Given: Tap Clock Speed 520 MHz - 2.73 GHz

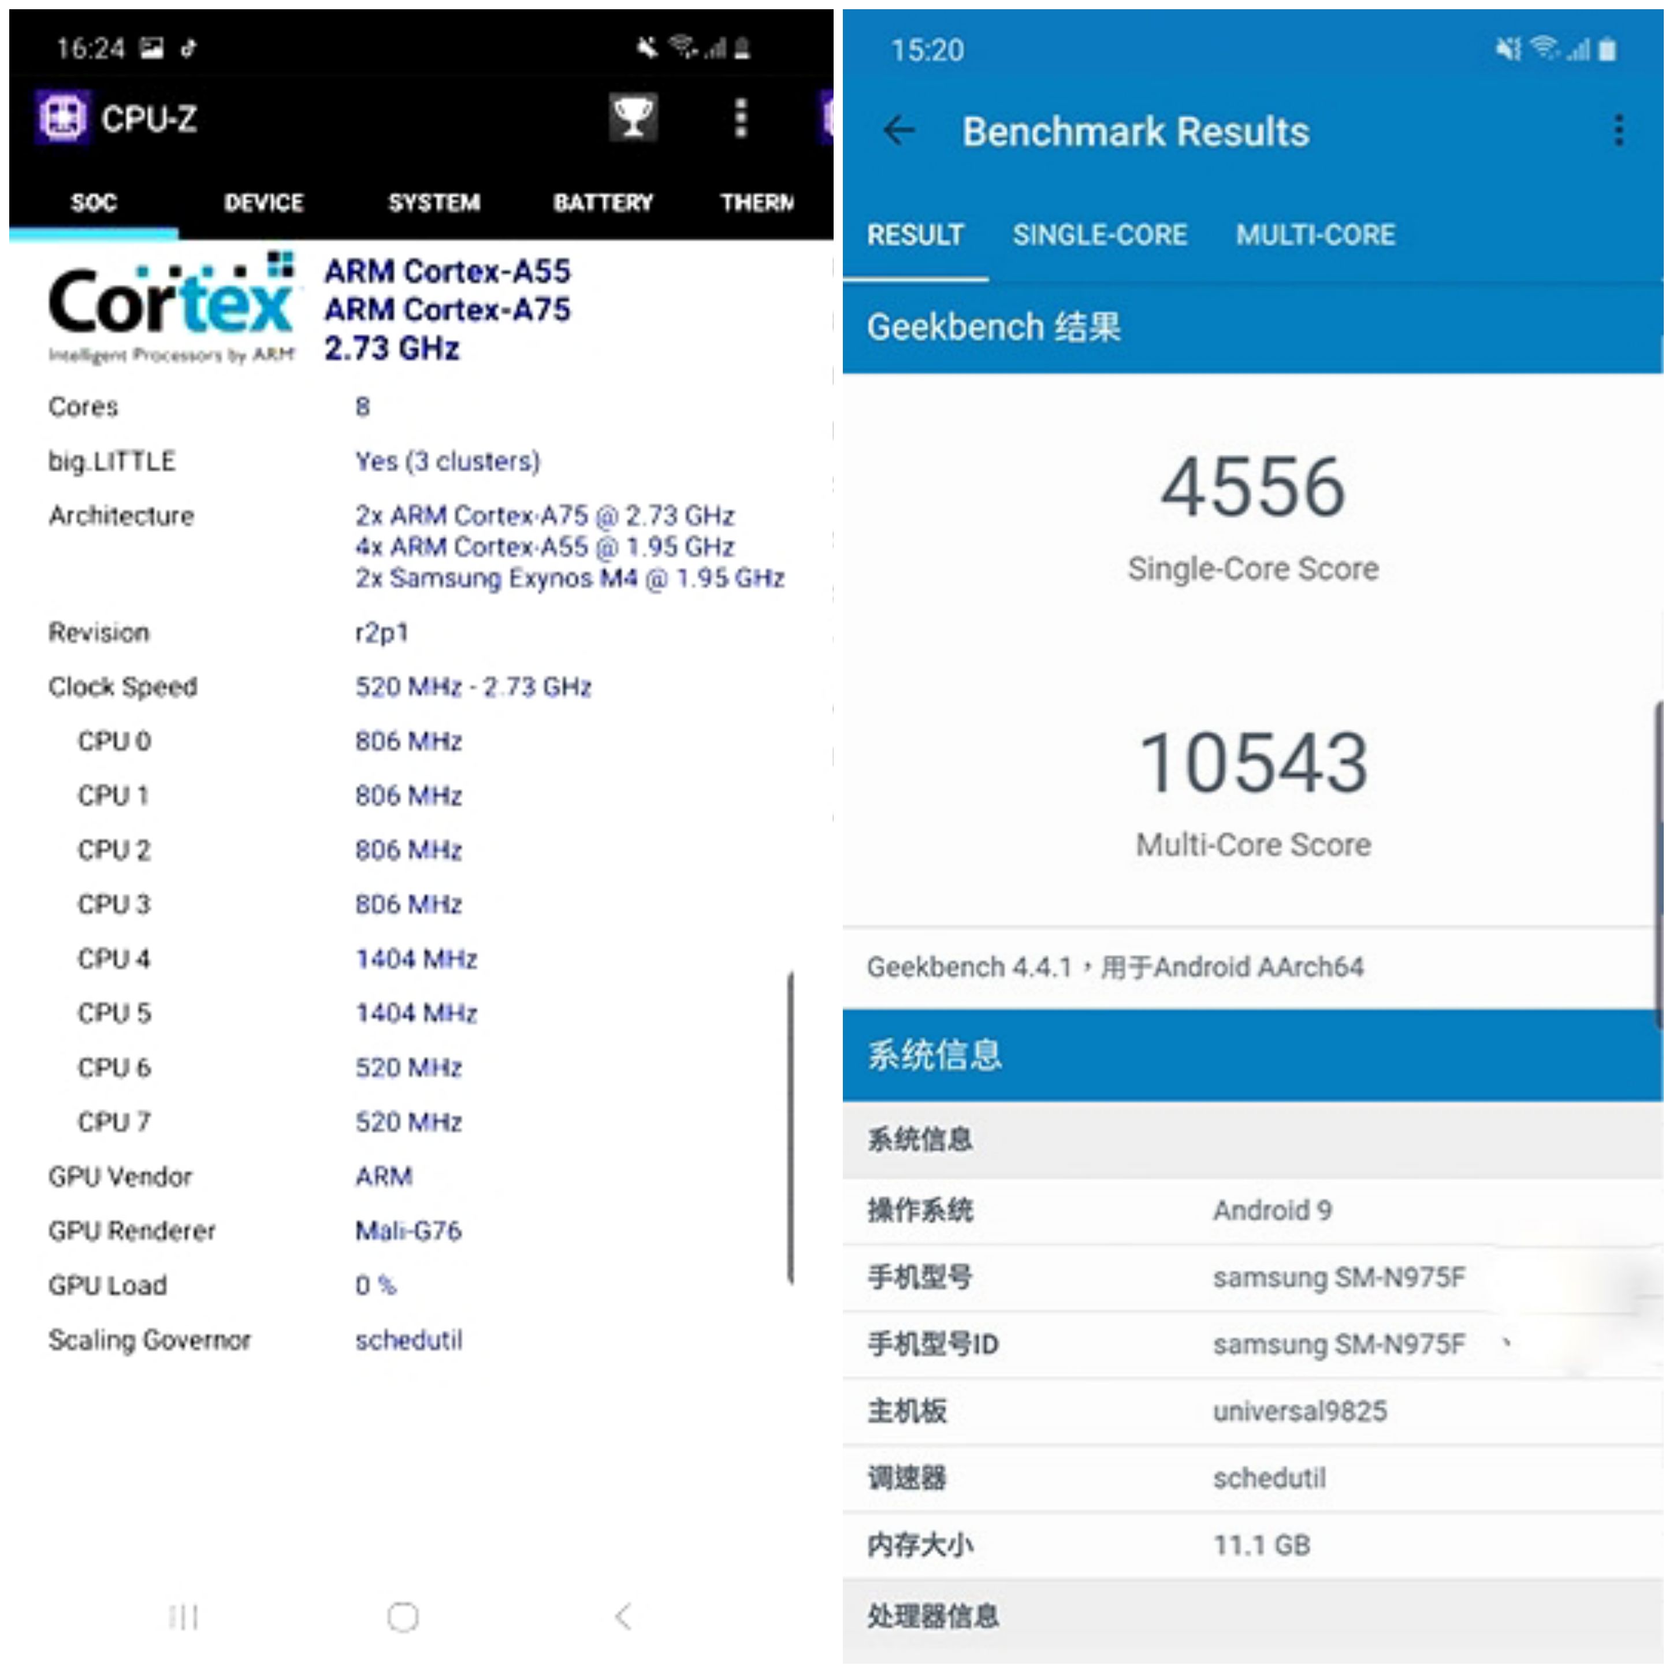Looking at the screenshot, I should pyautogui.click(x=473, y=687).
